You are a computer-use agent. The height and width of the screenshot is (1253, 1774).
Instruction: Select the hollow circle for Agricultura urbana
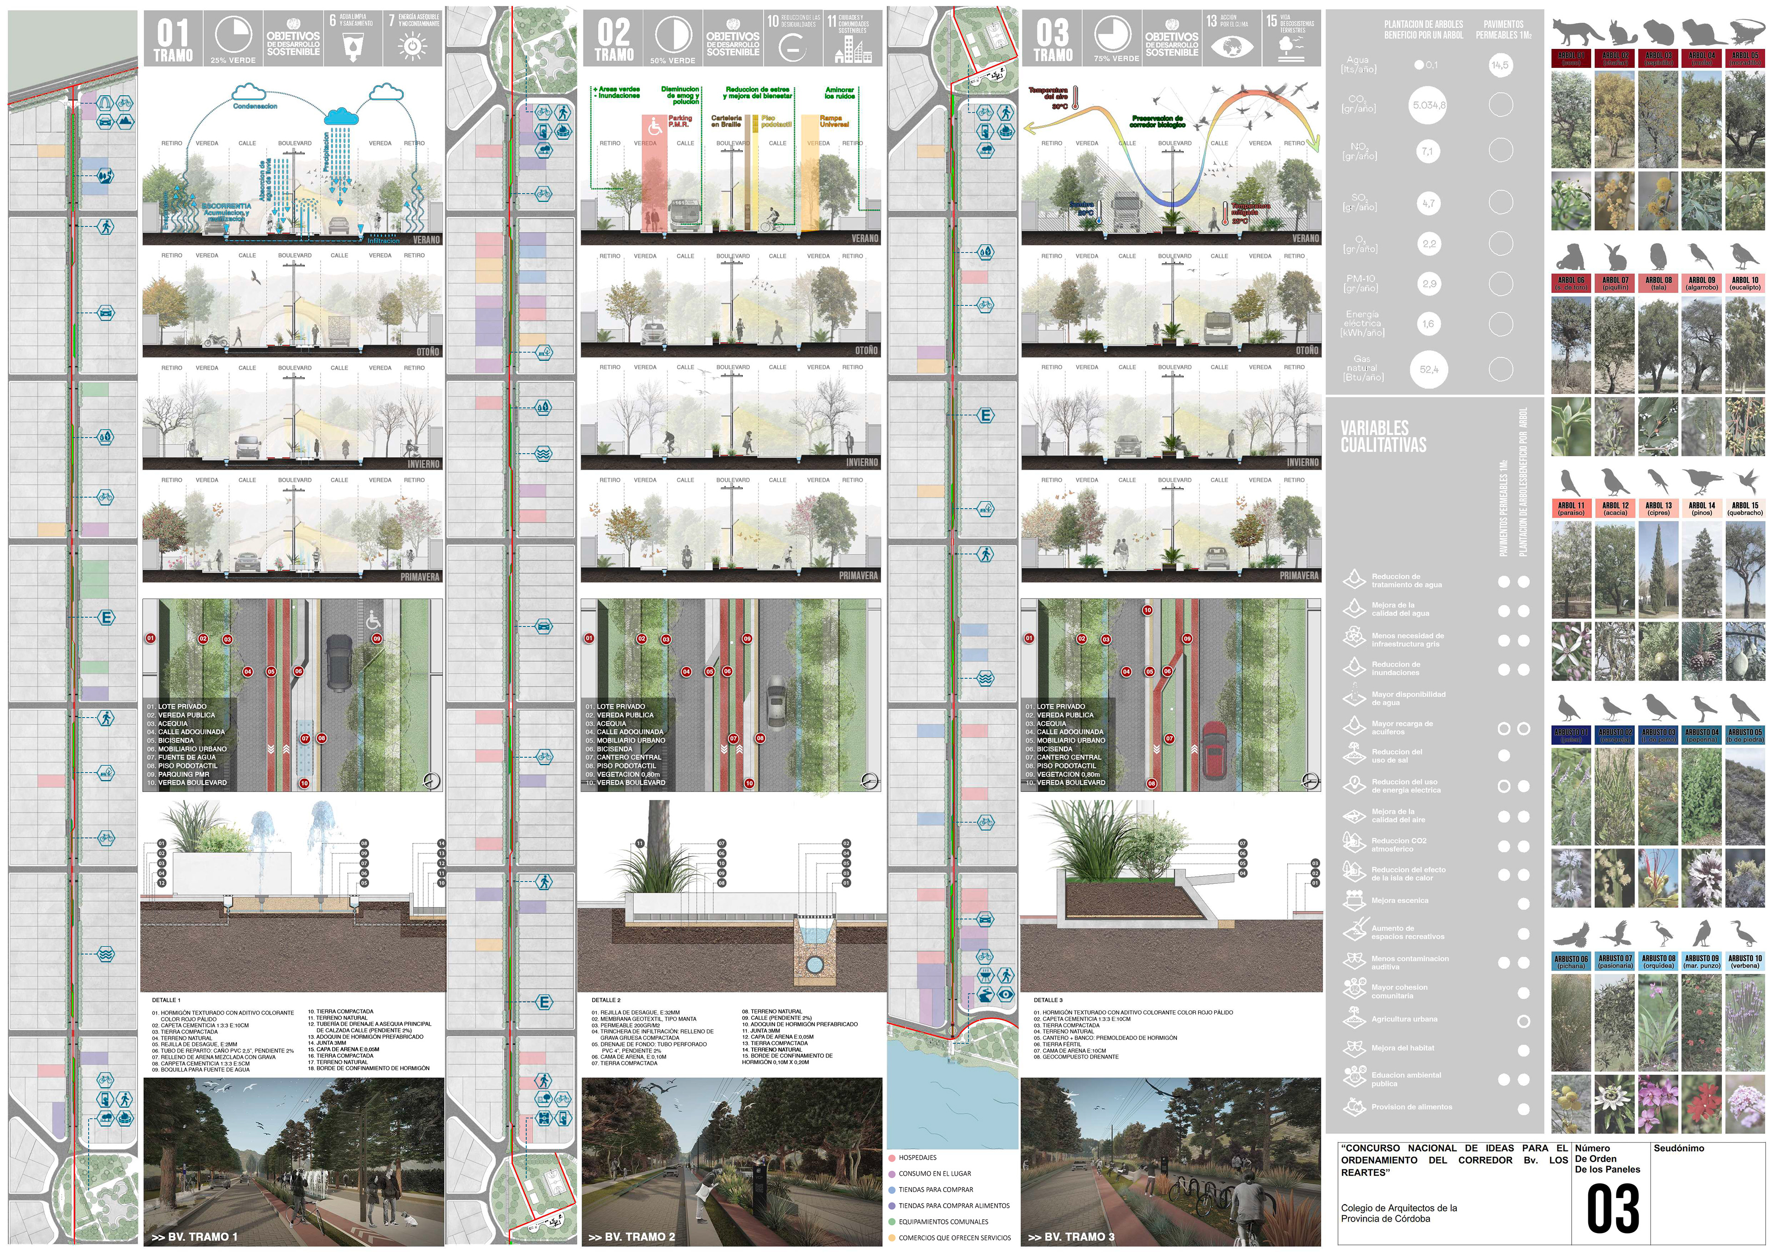coord(1523,1021)
